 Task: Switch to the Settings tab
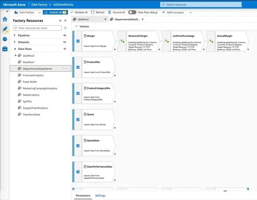100,196
